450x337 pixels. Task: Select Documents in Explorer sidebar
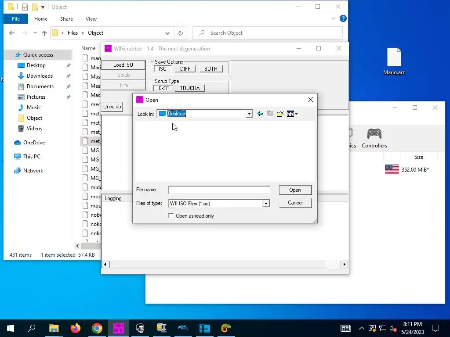pyautogui.click(x=40, y=86)
